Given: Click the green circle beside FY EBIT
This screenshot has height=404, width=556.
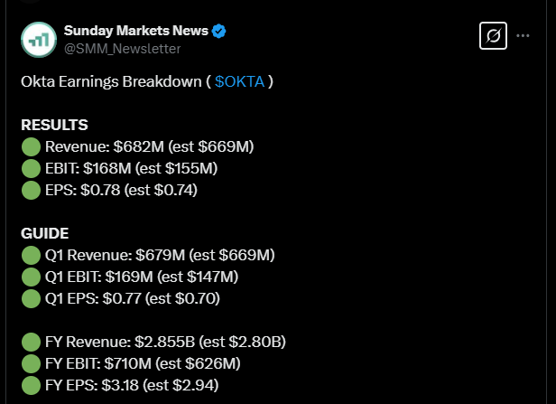Looking at the screenshot, I should click(x=31, y=363).
